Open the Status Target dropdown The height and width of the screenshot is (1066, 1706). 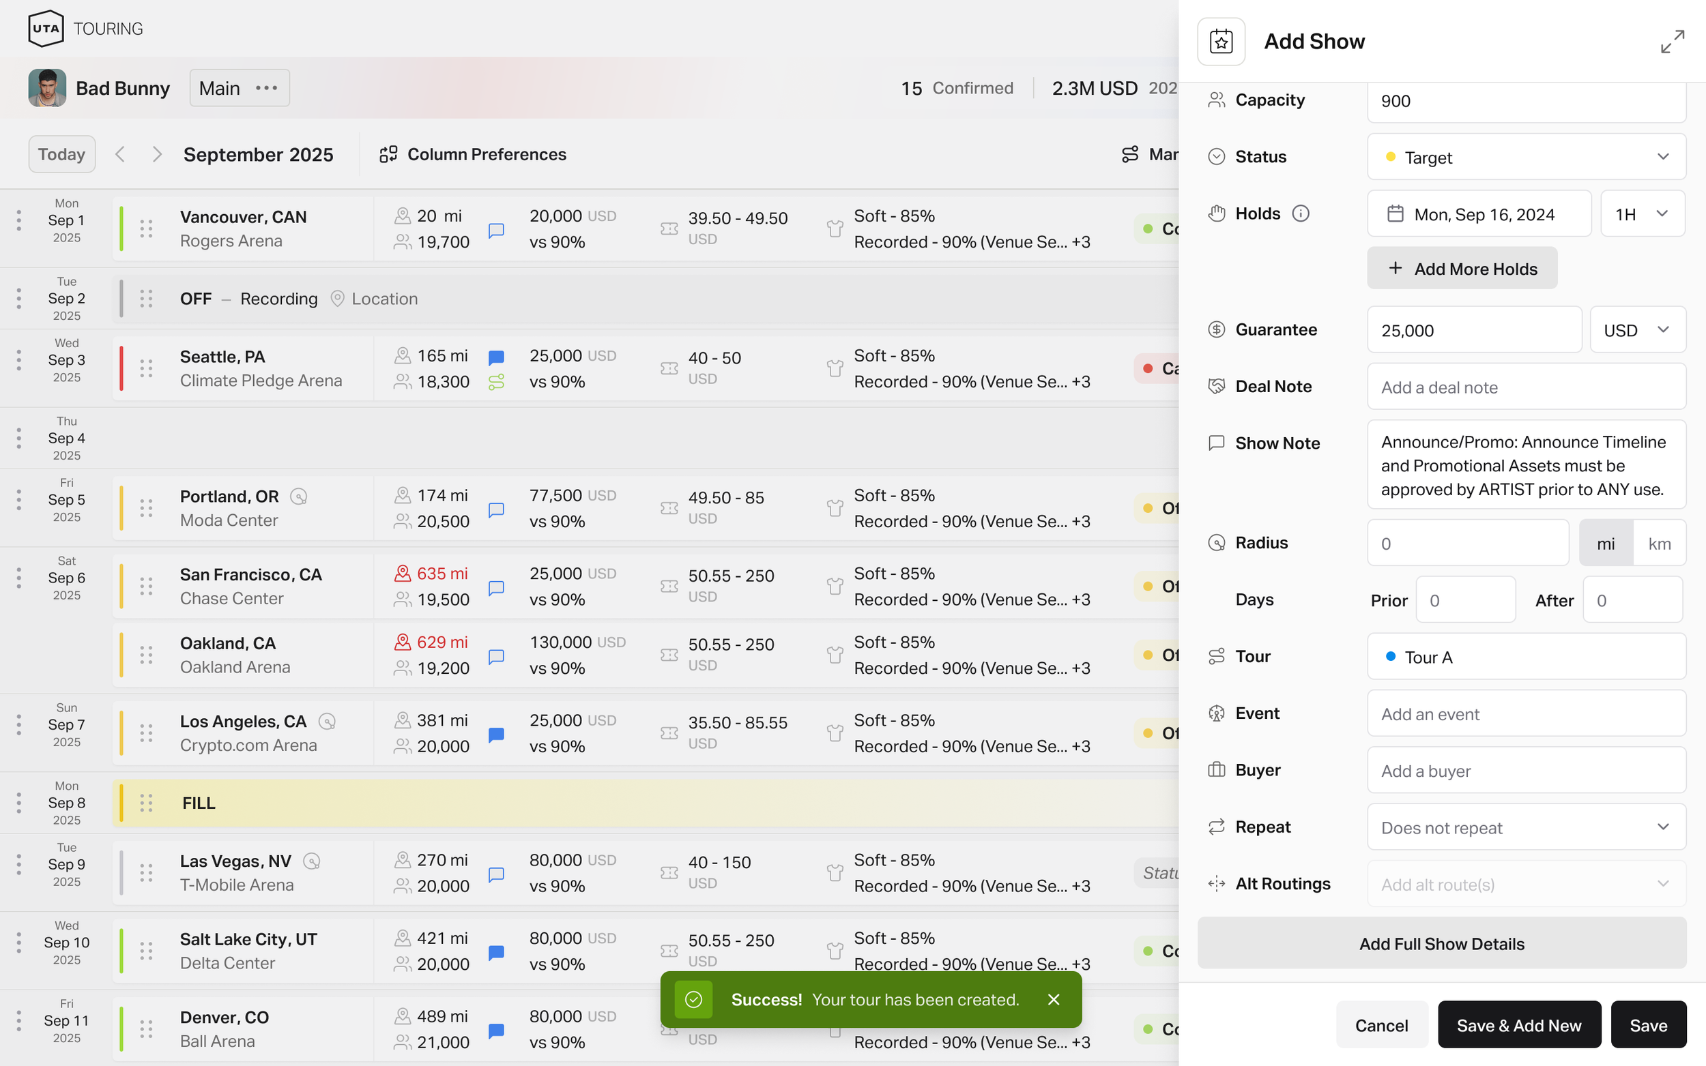click(1525, 158)
